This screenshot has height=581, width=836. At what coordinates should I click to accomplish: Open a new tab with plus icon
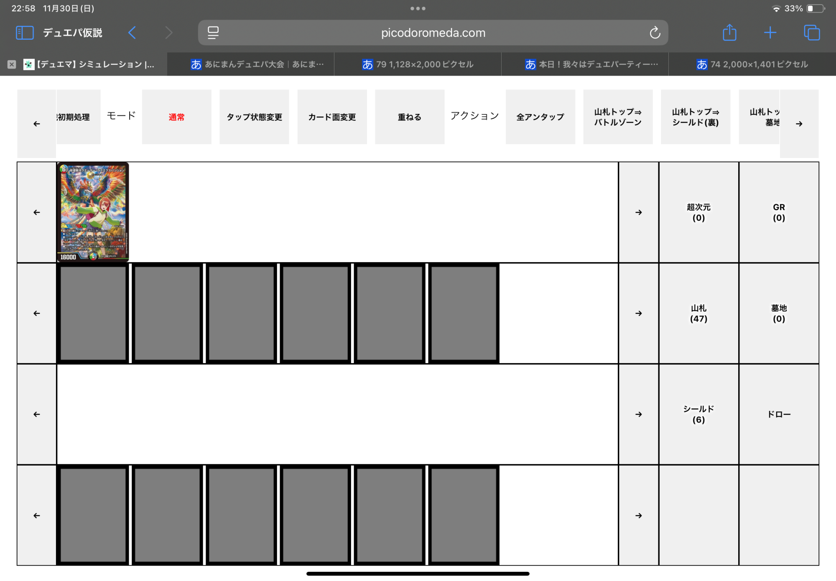[770, 33]
